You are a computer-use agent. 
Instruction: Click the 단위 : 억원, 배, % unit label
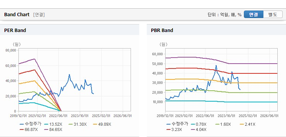coord(224,15)
